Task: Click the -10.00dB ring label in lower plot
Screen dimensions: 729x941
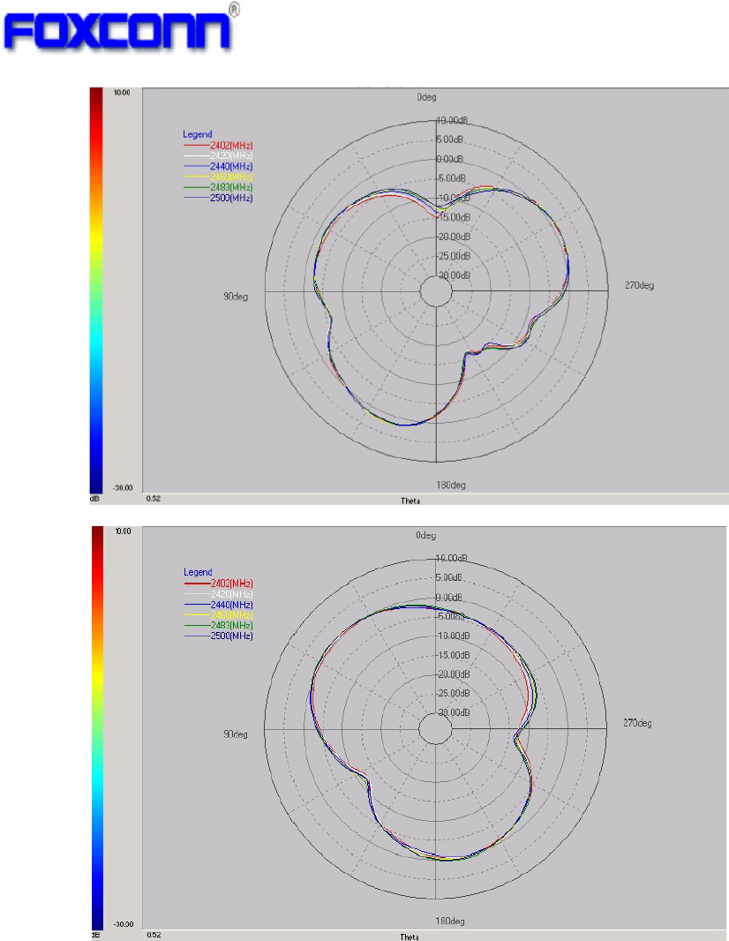Action: coord(453,636)
